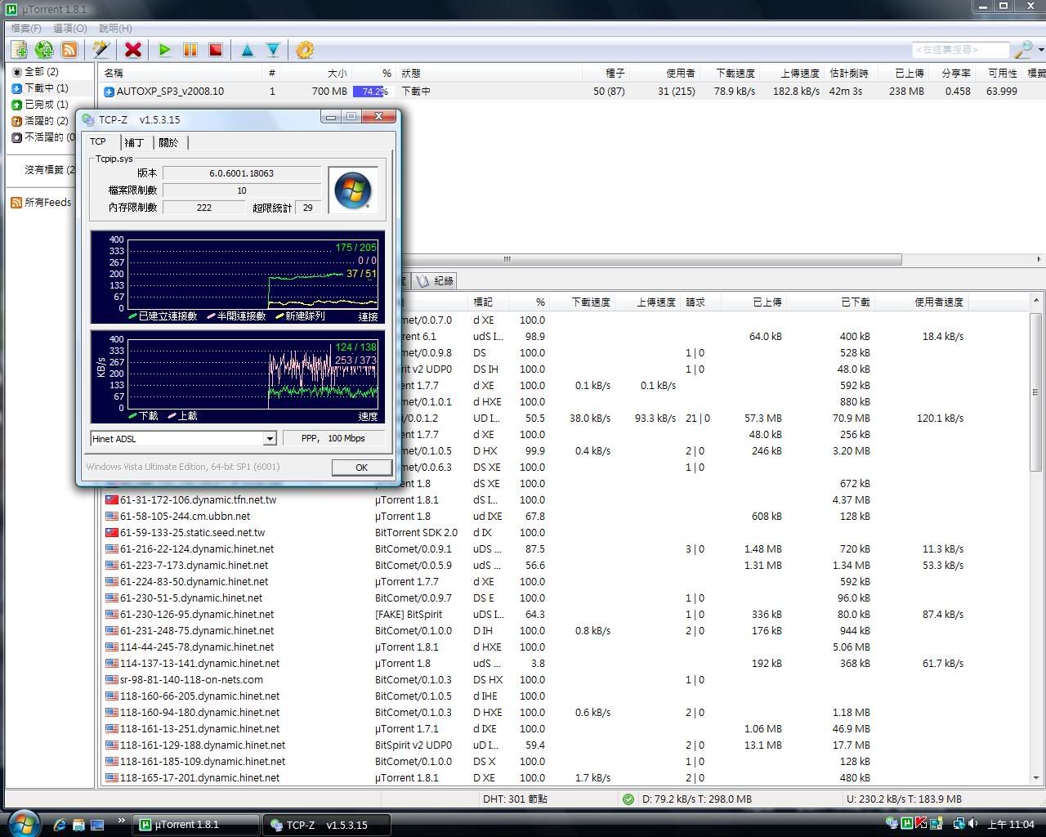Switch to the TCP tab in TCP-Z
Screen dimensions: 1046x837
(x=98, y=141)
